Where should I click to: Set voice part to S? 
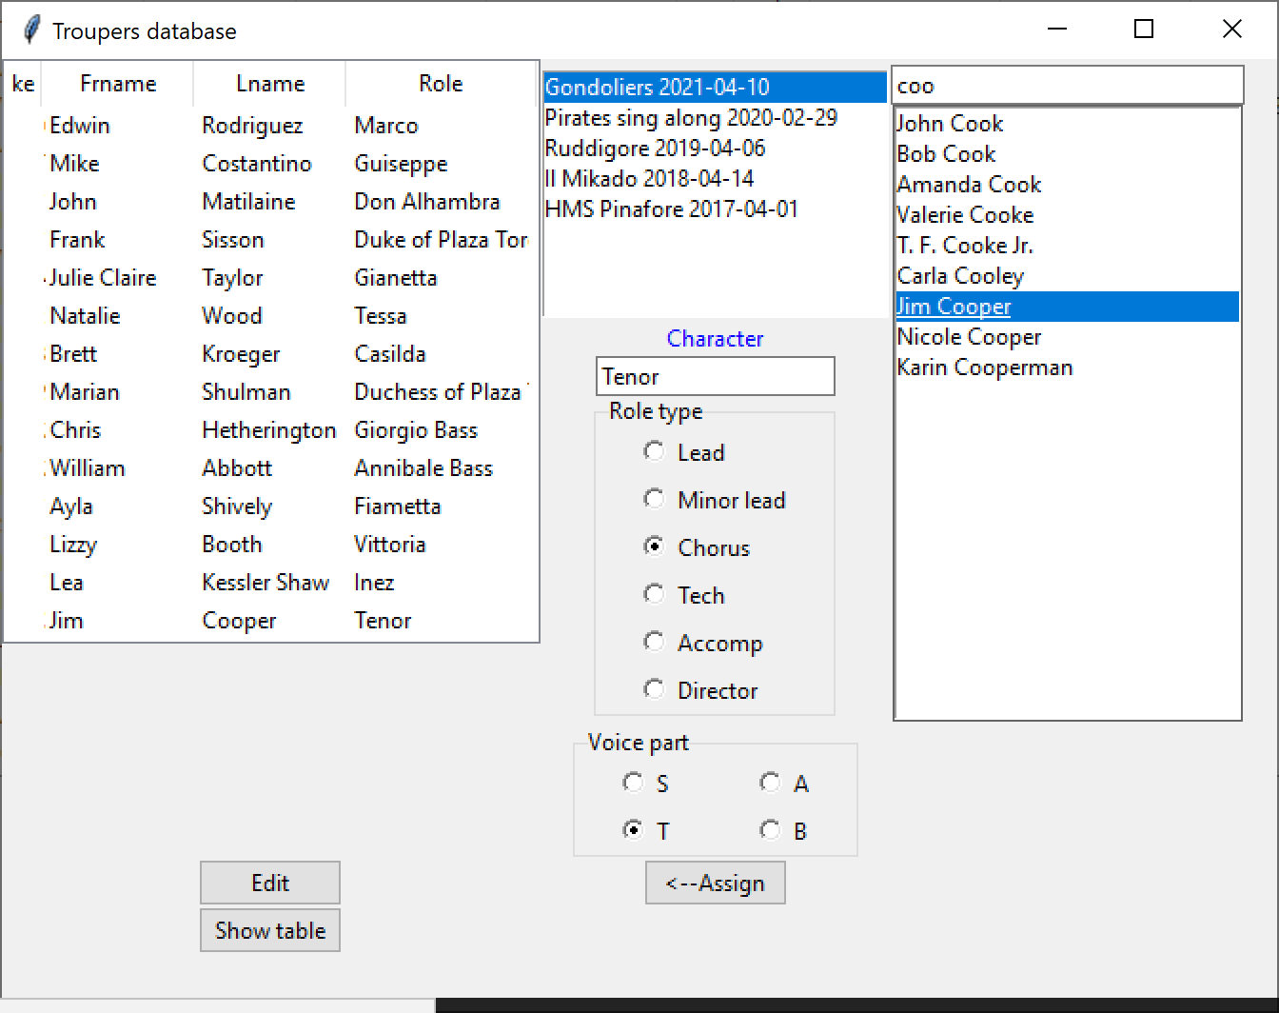point(633,784)
